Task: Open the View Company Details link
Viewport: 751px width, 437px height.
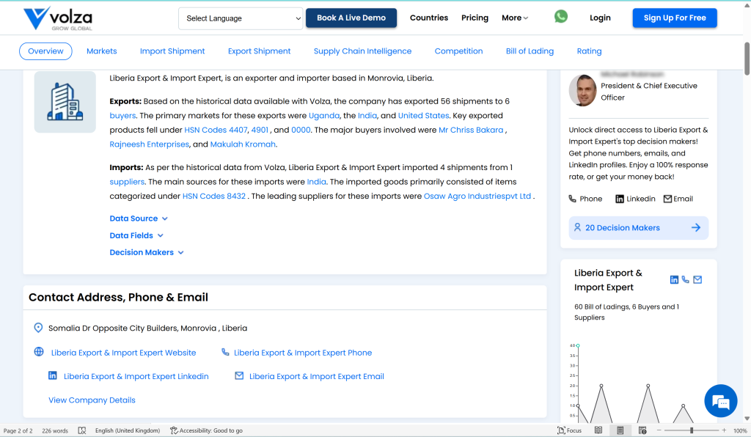Action: click(92, 400)
